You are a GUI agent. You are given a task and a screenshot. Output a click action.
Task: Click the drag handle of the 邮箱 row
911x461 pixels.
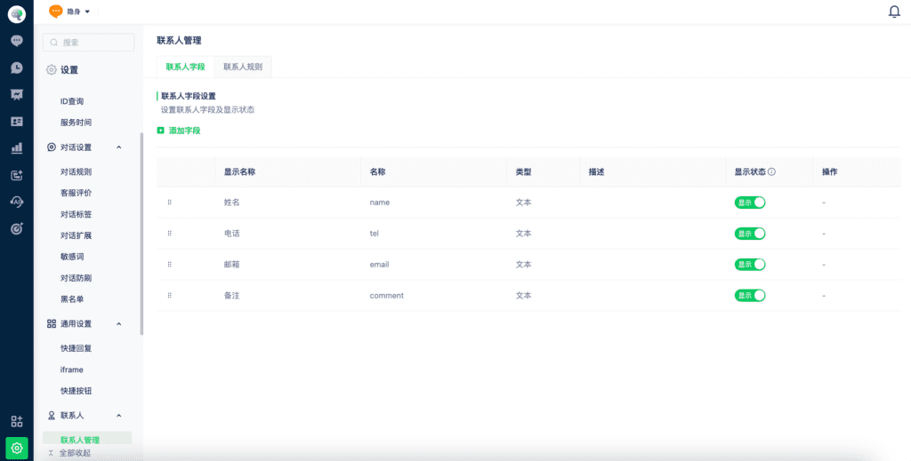click(170, 265)
